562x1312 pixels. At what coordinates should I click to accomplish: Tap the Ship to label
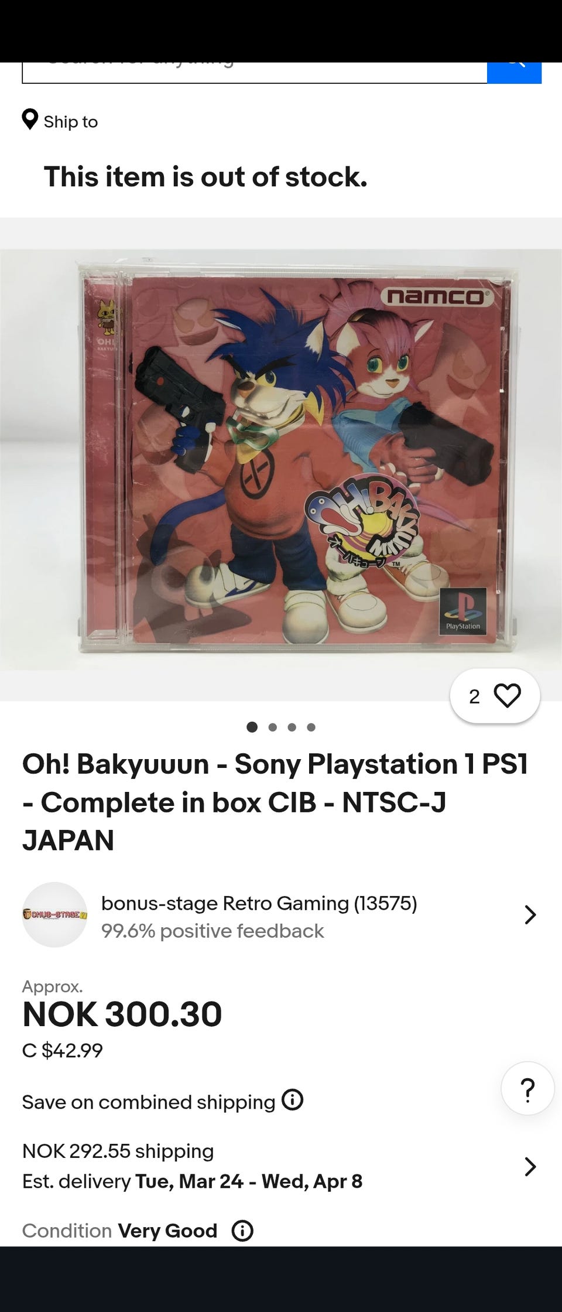pyautogui.click(x=71, y=122)
